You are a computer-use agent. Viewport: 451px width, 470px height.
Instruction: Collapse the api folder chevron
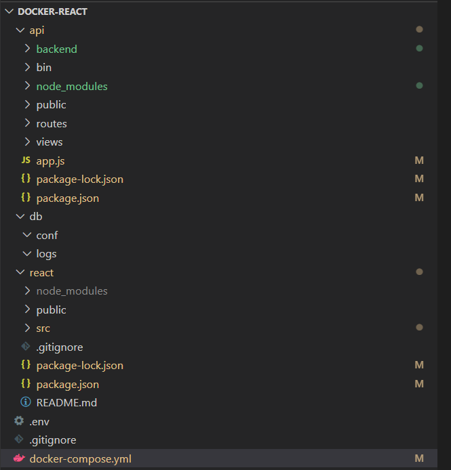(20, 30)
